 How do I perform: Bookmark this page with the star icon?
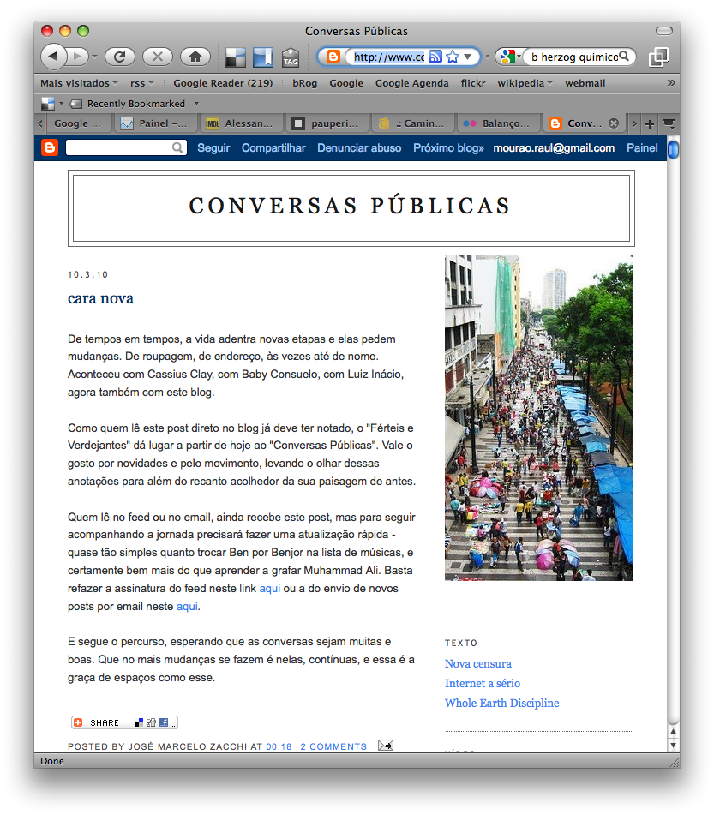pyautogui.click(x=453, y=57)
